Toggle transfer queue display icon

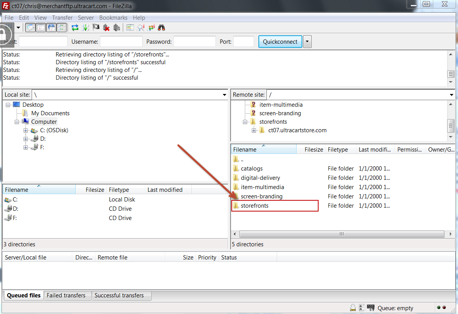coord(62,28)
